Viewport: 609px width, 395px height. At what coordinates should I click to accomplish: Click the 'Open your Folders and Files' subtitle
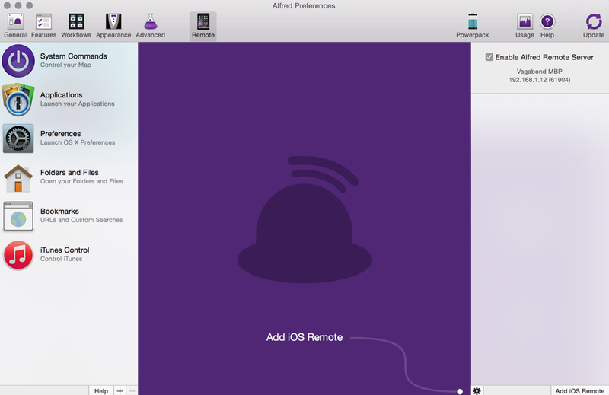[x=81, y=181]
